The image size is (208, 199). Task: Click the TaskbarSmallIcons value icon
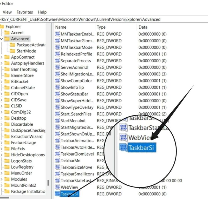58,174
